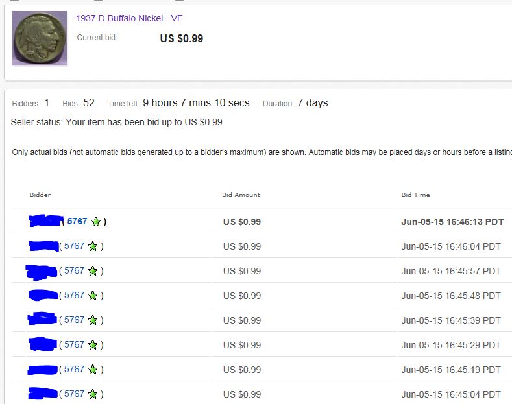Click the Bid Amount column header
The height and width of the screenshot is (404, 512).
pos(241,195)
